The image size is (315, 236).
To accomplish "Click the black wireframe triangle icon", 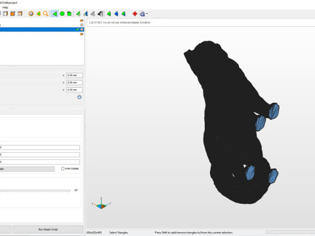I will [x=100, y=14].
